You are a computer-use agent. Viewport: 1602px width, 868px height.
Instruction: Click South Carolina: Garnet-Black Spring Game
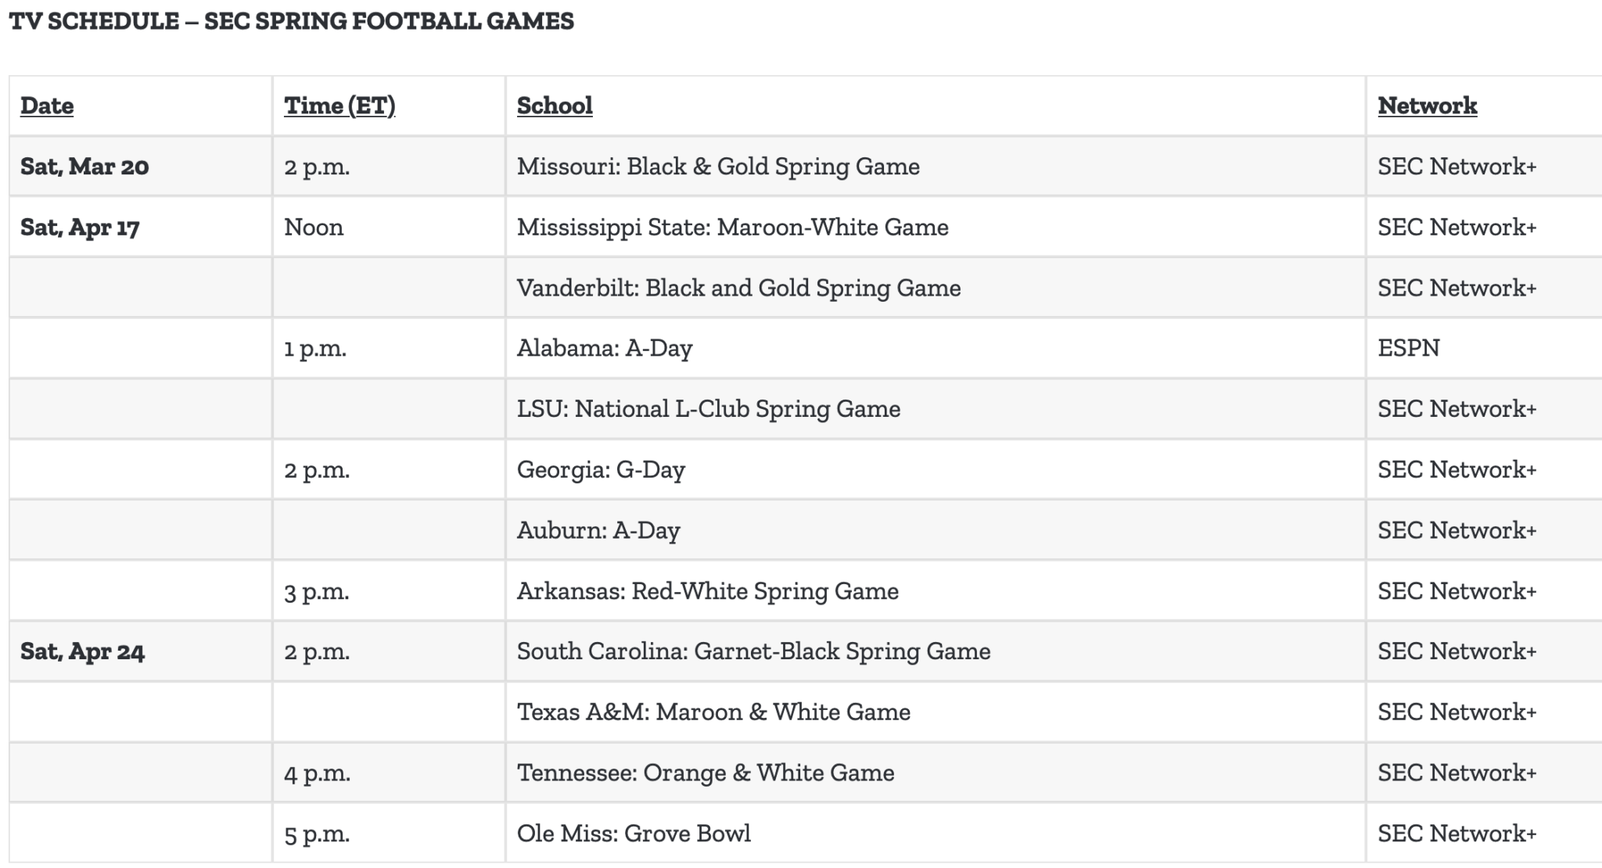point(753,651)
